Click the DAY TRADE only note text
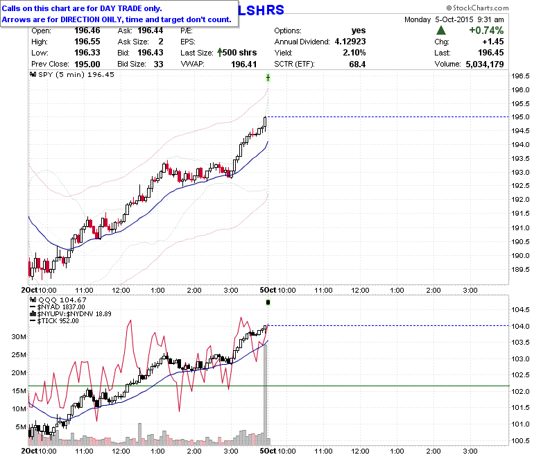 82,8
